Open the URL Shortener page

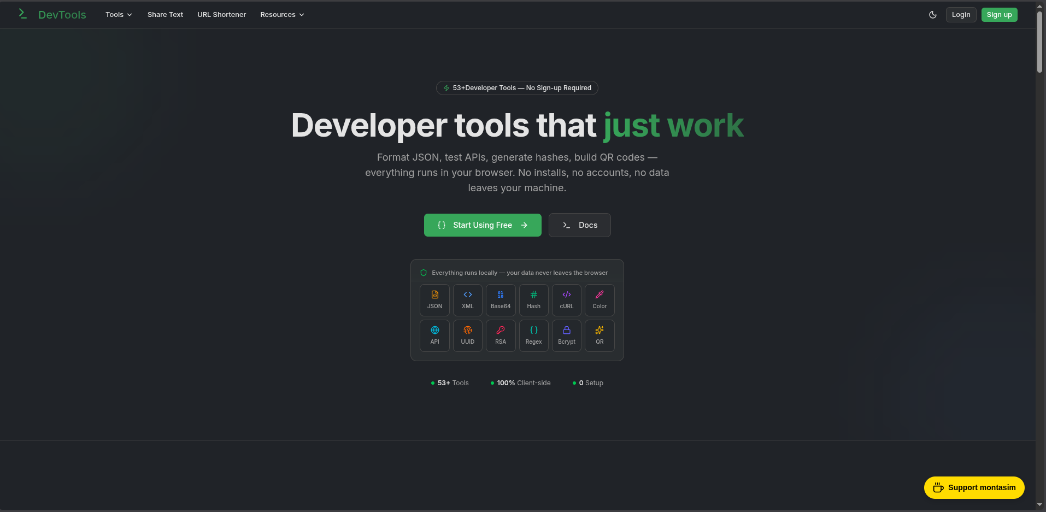coord(221,15)
